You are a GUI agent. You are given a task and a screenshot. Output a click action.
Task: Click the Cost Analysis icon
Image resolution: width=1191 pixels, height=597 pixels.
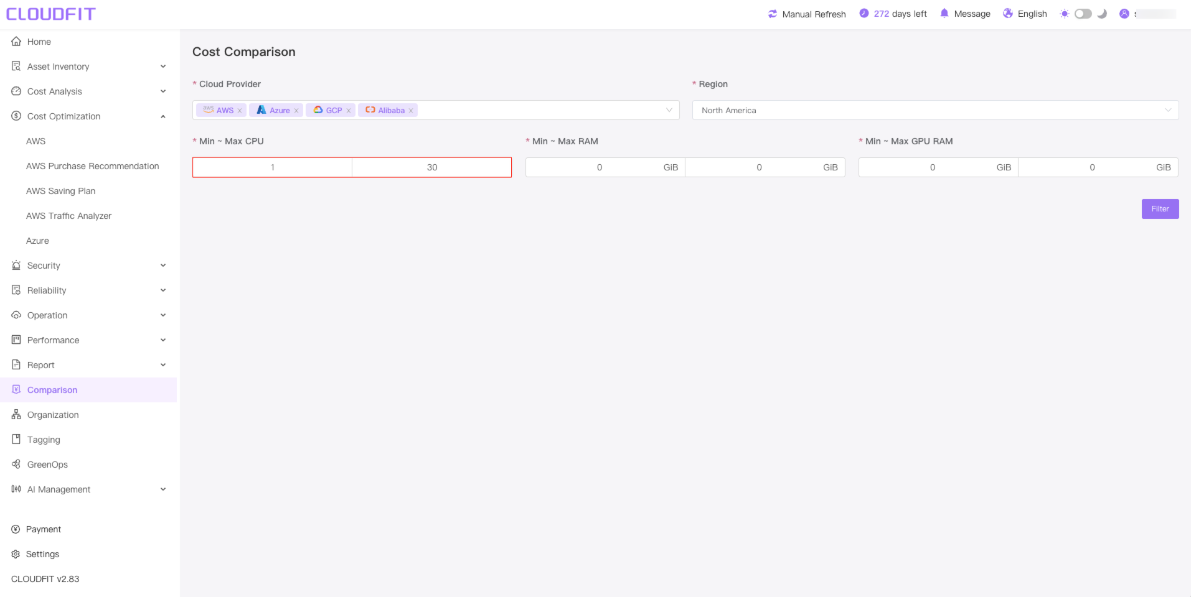(x=16, y=91)
